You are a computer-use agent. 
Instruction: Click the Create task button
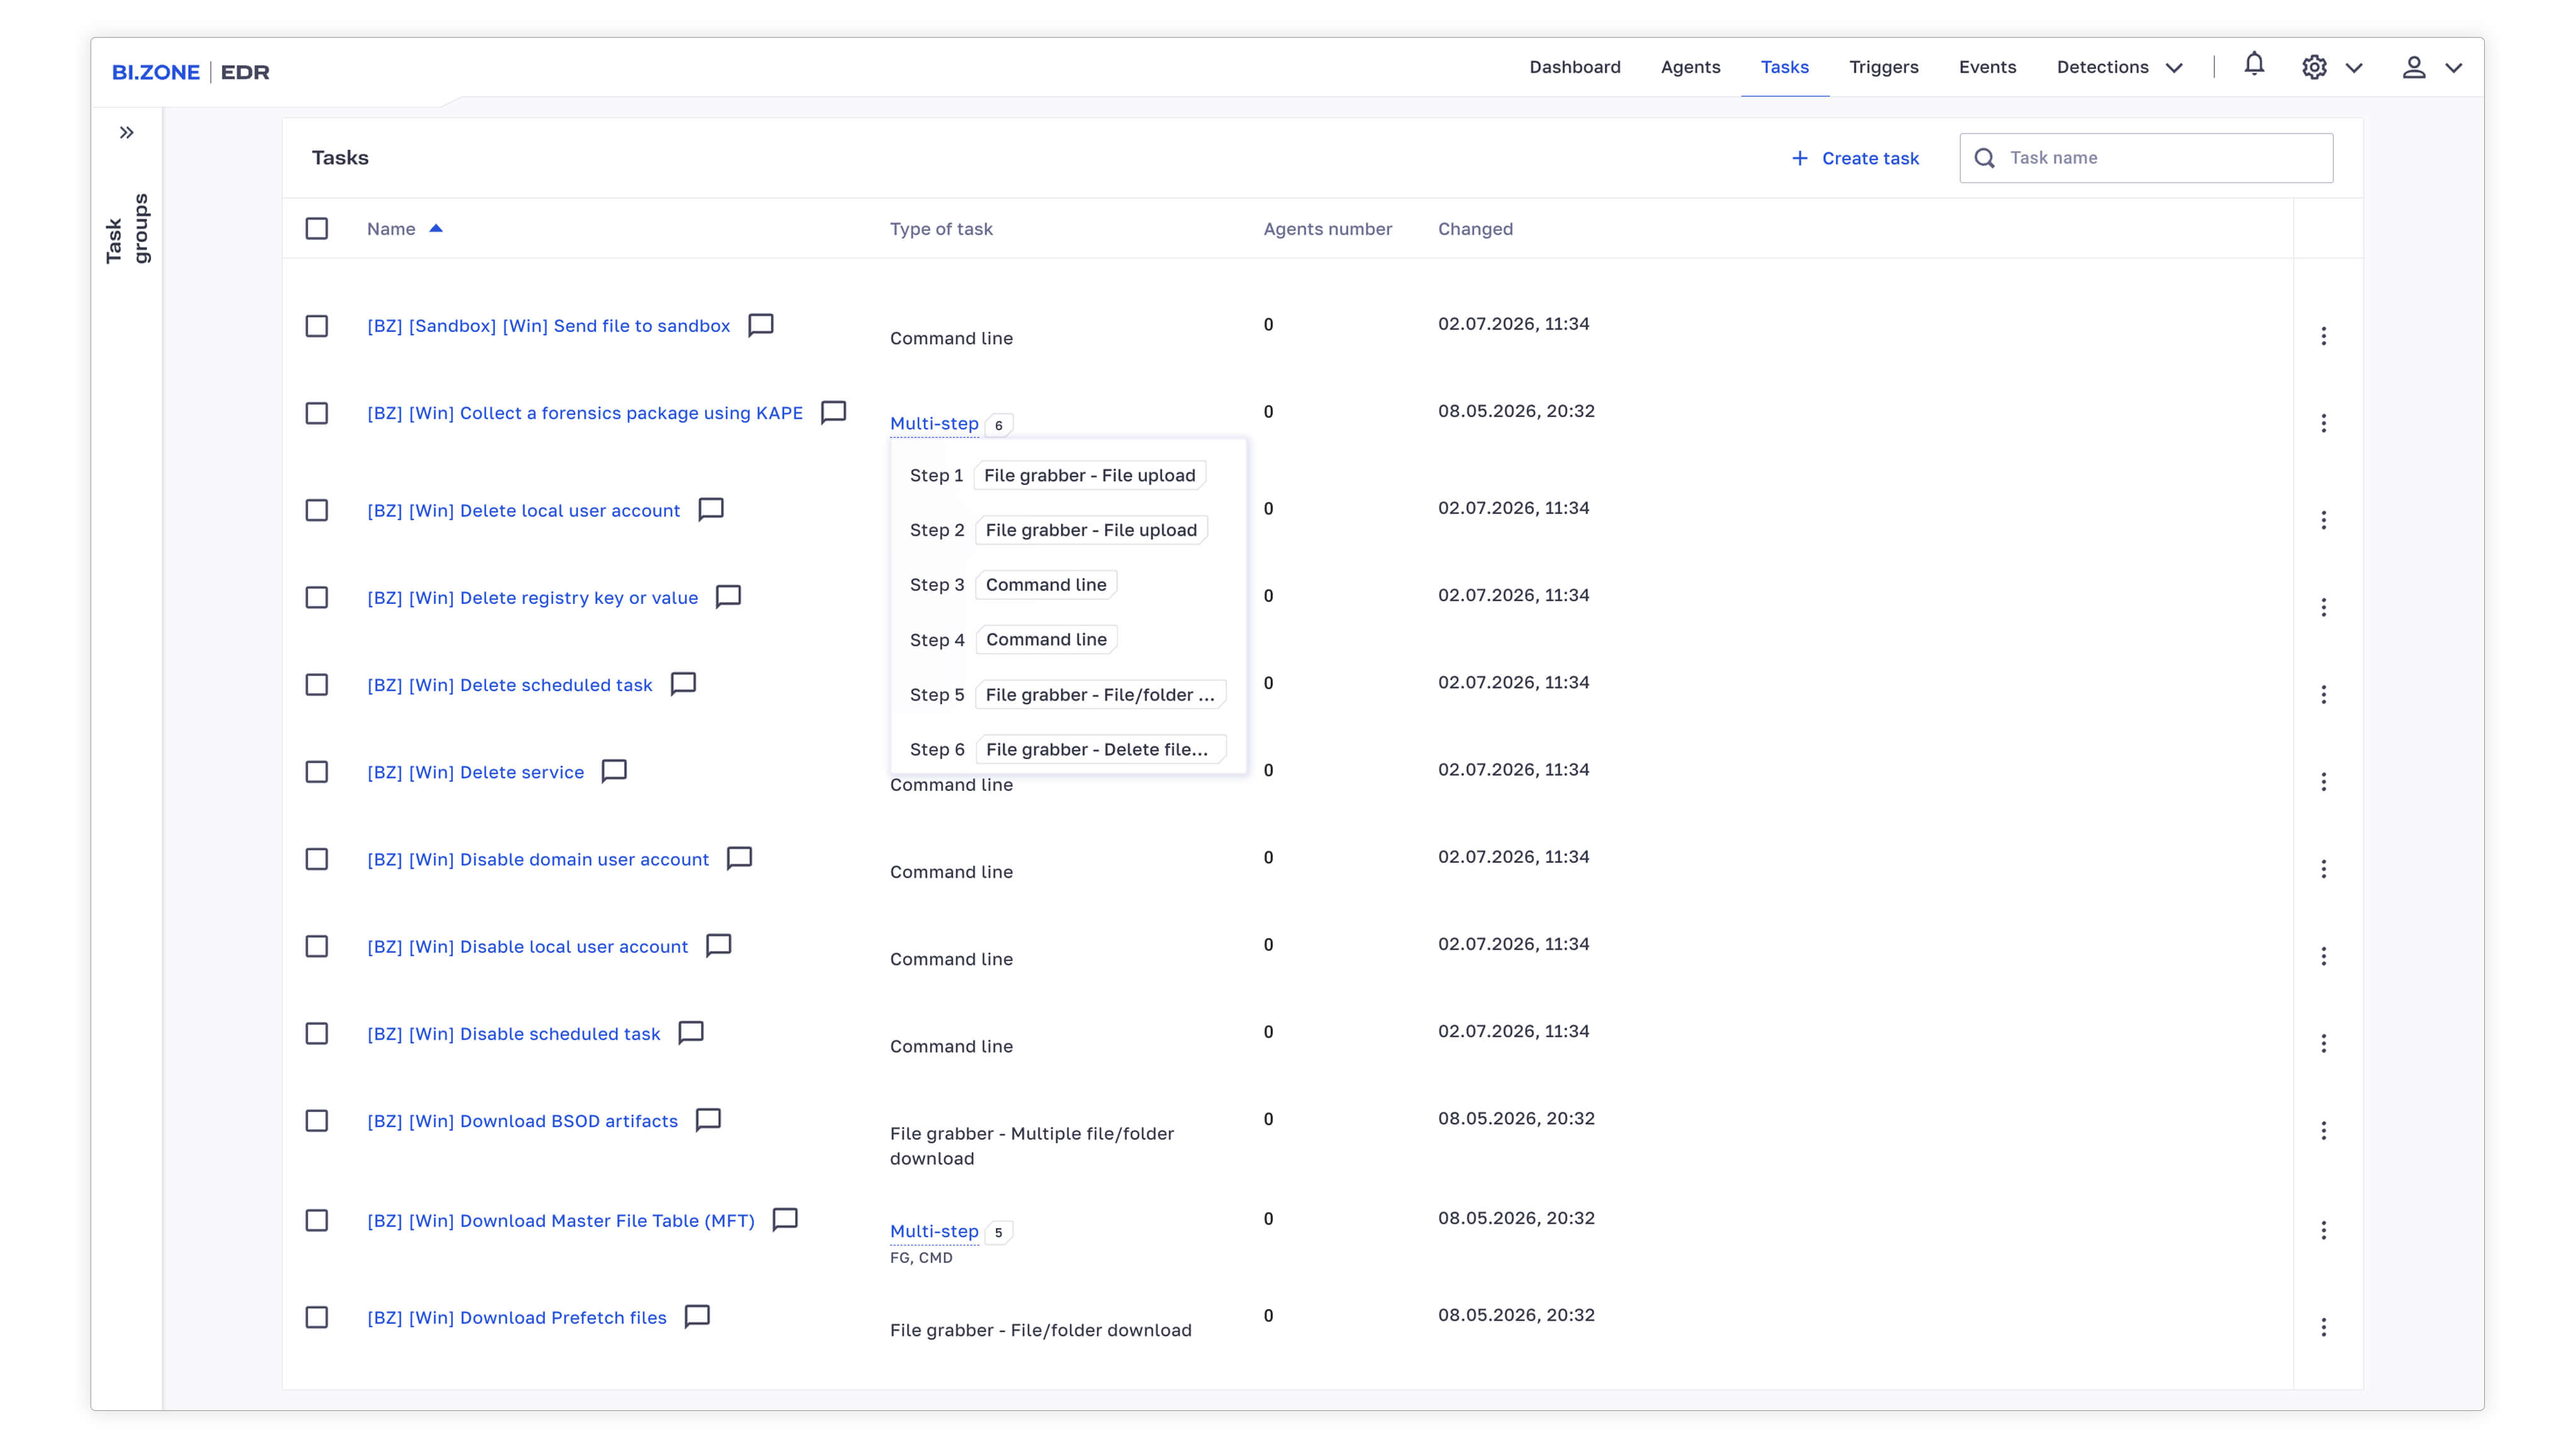(1855, 158)
